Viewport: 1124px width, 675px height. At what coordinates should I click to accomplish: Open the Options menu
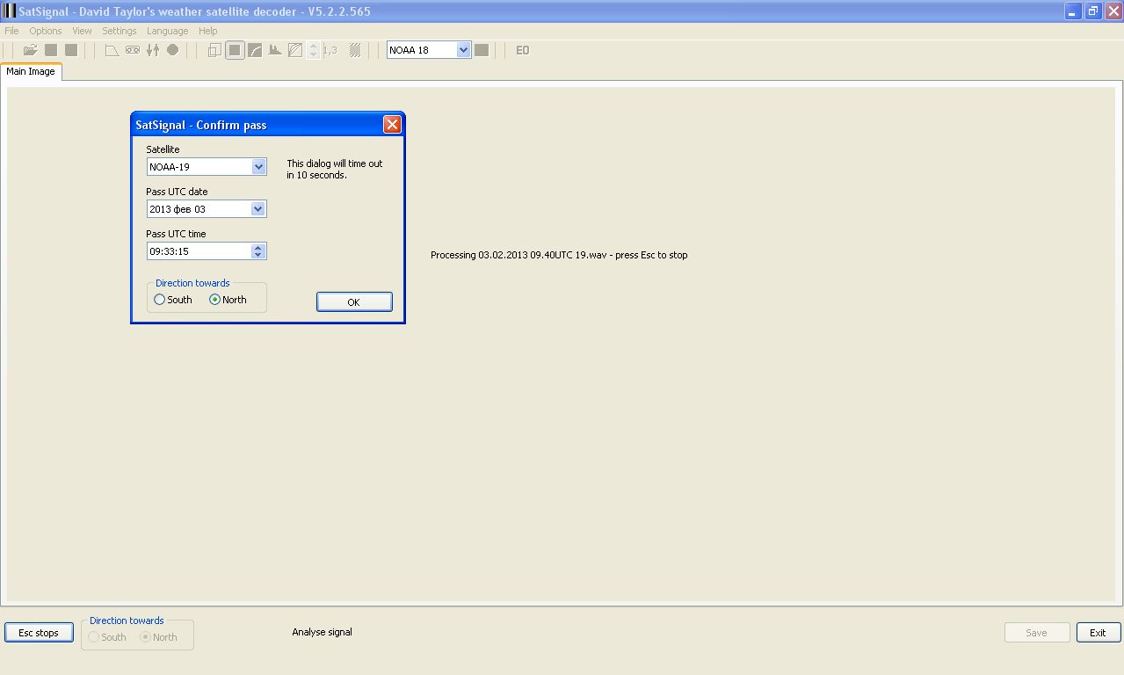click(x=46, y=31)
